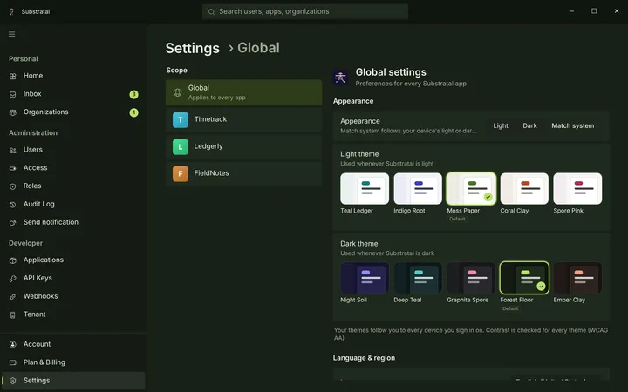Select the Ledgerly scope row

(243, 147)
